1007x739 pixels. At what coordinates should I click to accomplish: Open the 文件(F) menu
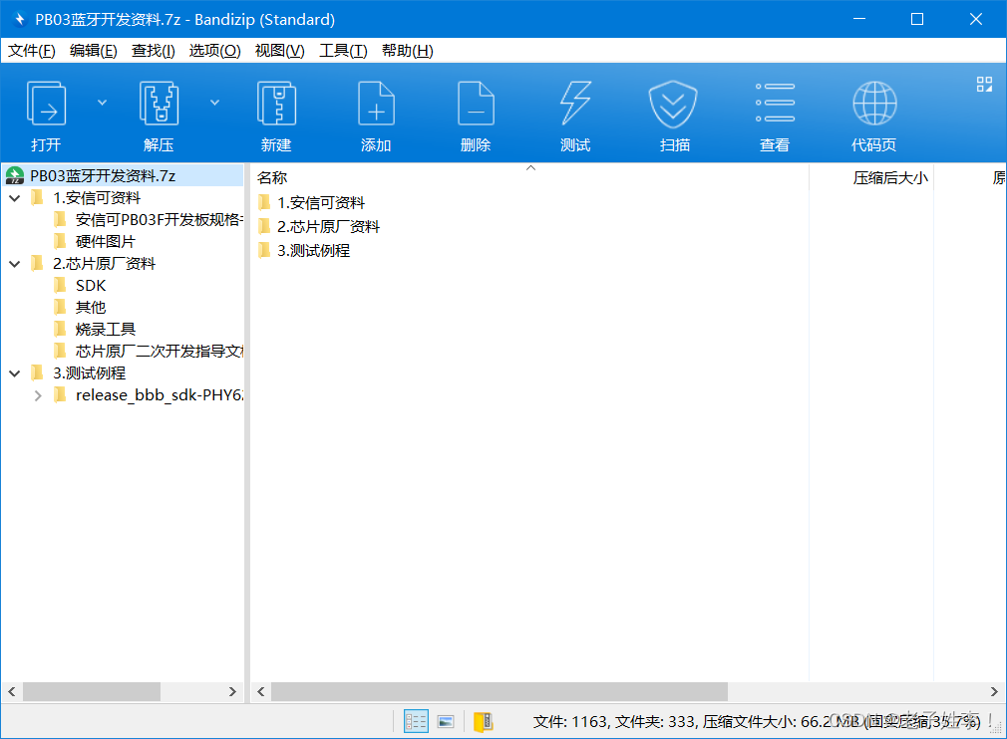pos(32,51)
